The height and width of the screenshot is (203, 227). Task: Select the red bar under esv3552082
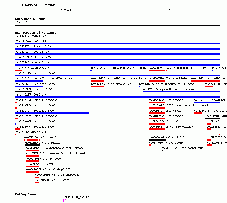(x=209, y=124)
